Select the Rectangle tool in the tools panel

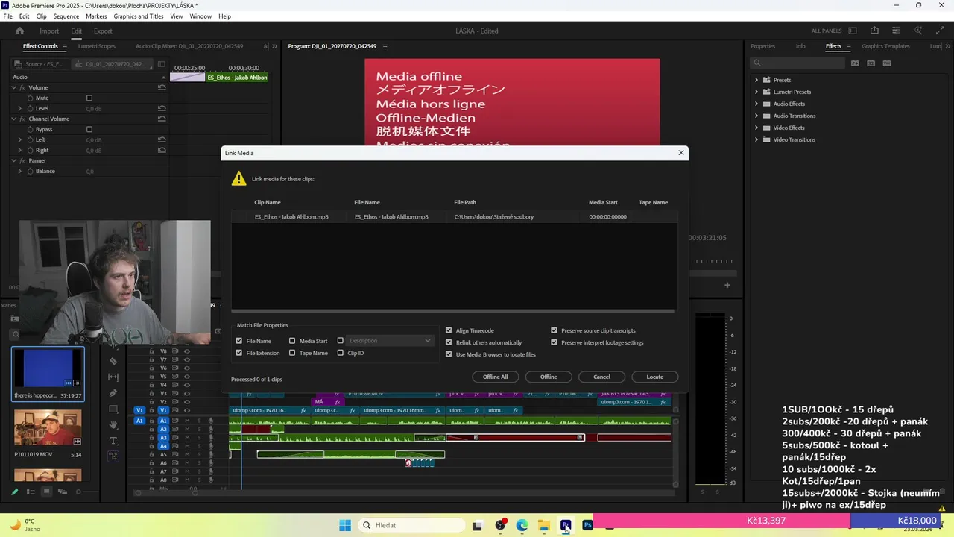(113, 409)
